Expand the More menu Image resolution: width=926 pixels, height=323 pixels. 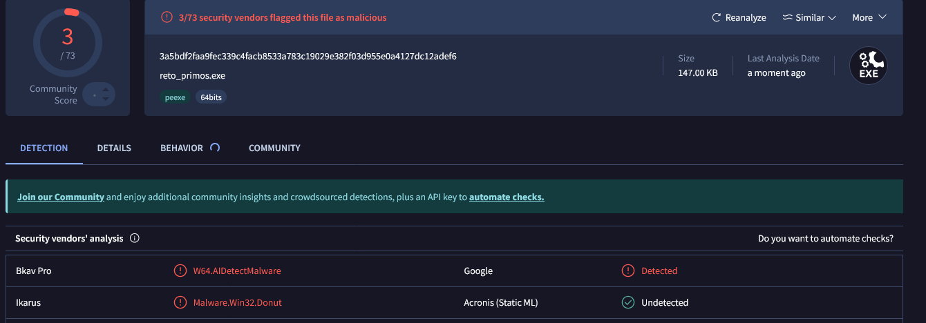[x=869, y=17]
